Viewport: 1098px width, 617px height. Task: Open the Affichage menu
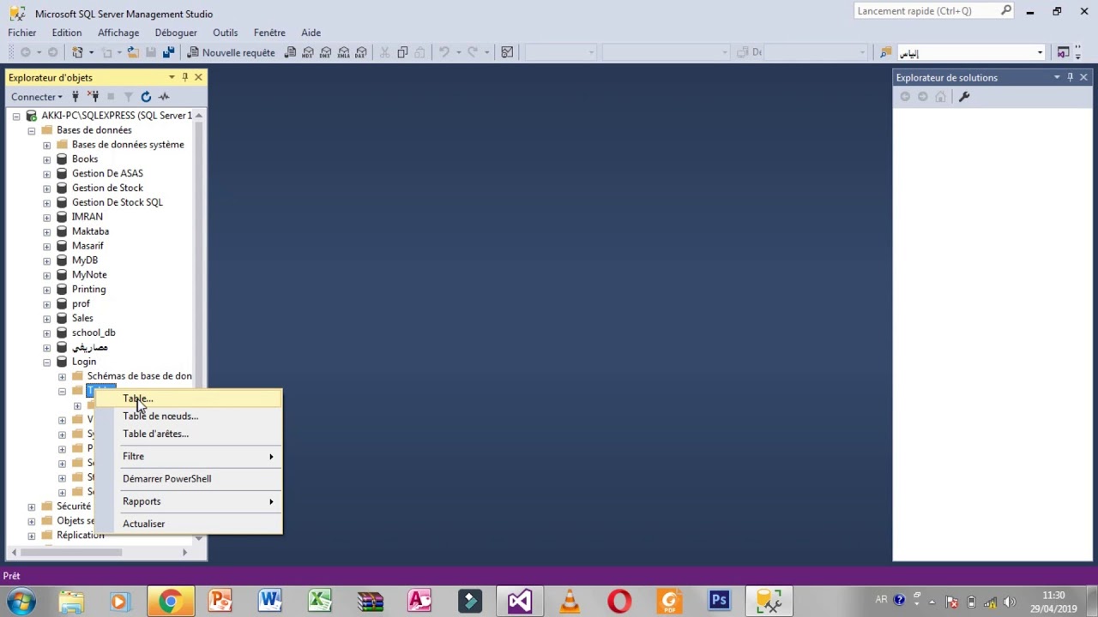click(x=118, y=33)
